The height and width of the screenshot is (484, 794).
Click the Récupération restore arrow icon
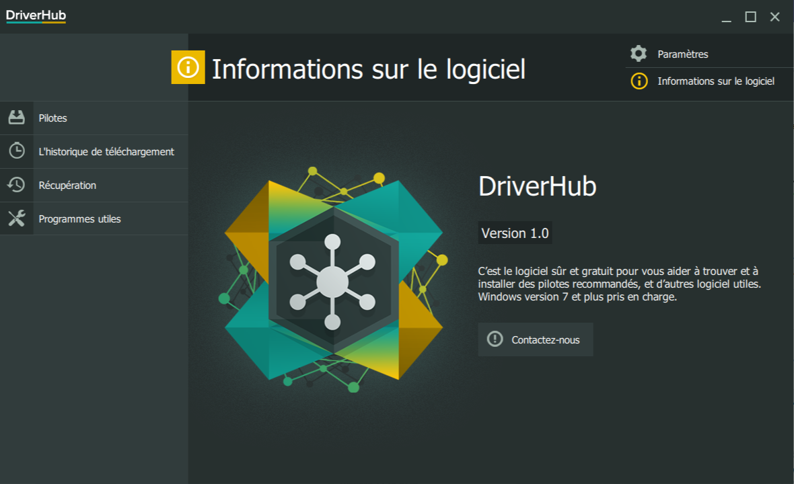[x=16, y=185]
